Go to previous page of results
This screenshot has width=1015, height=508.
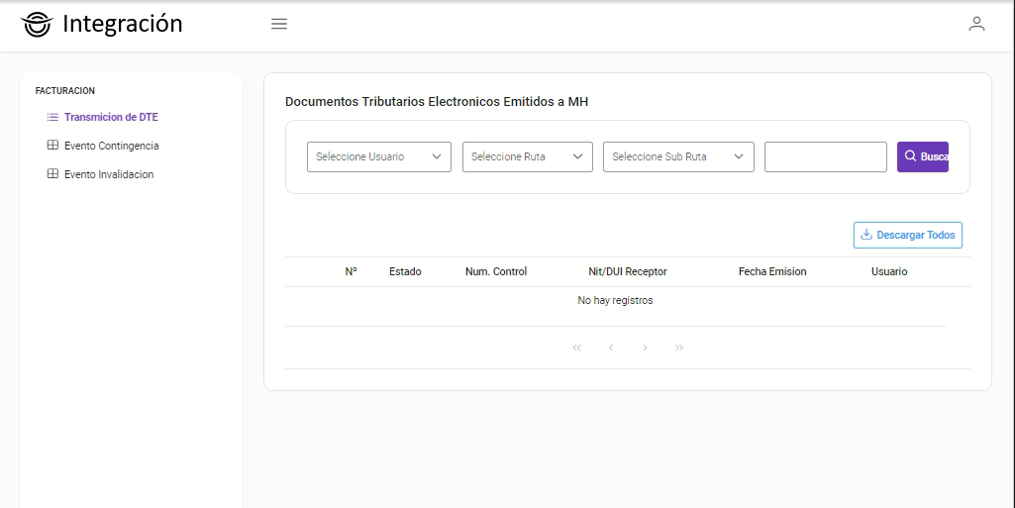click(x=611, y=348)
